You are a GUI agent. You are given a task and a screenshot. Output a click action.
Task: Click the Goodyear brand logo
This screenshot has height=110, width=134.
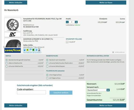pos(13,50)
